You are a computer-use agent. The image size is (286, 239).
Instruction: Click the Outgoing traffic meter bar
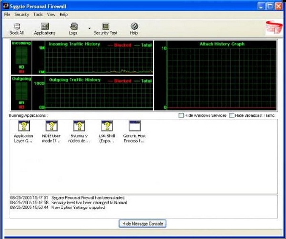tap(21, 91)
